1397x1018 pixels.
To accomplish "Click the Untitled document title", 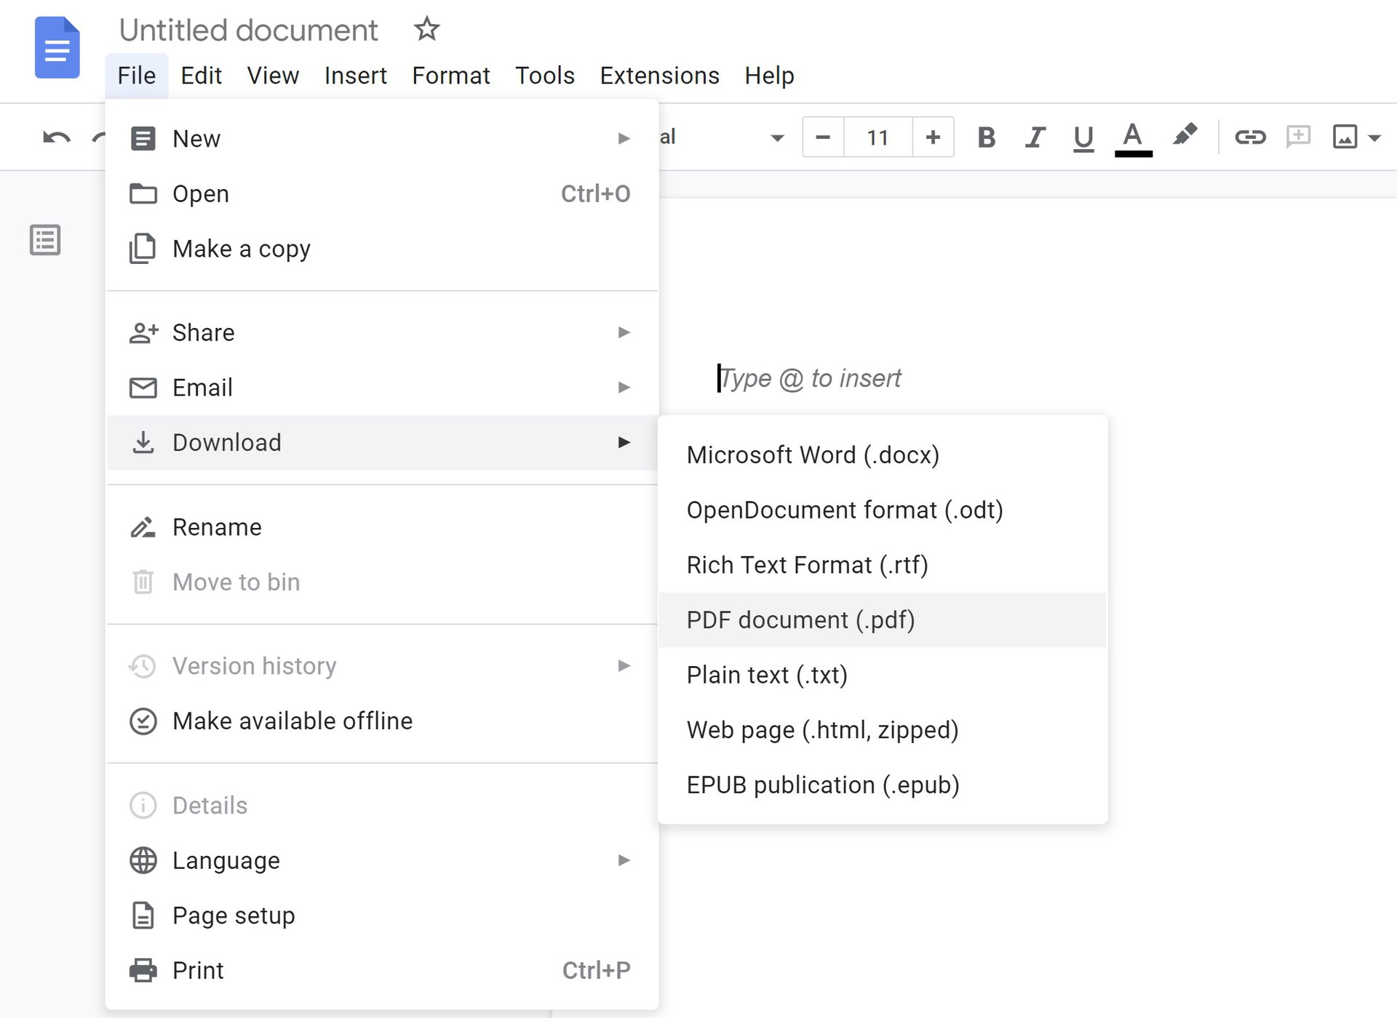I will 248,31.
